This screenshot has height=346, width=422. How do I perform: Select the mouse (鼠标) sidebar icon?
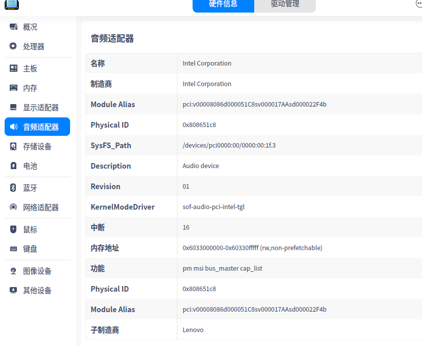(x=13, y=230)
